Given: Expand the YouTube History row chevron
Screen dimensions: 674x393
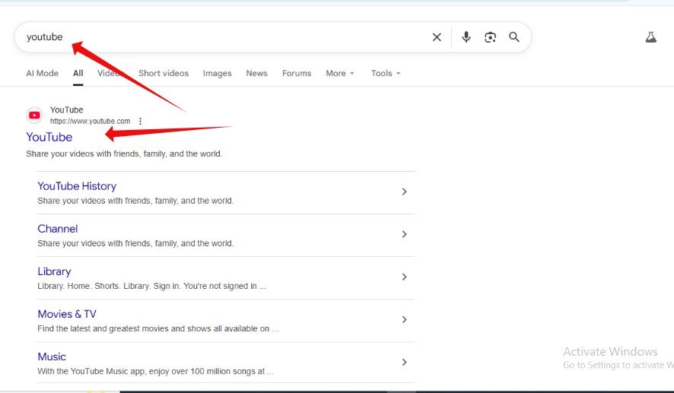Looking at the screenshot, I should click(404, 192).
